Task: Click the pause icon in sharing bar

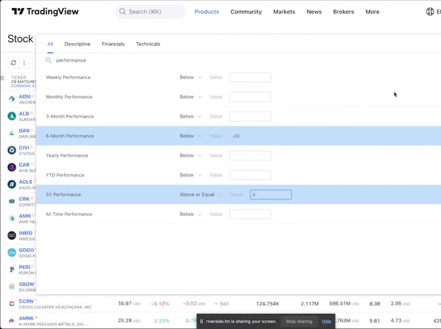Action: click(202, 321)
